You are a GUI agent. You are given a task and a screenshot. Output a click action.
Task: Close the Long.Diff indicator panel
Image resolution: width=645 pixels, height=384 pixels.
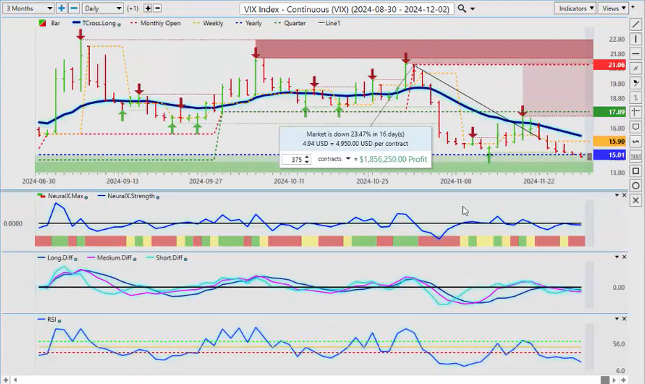(624, 257)
